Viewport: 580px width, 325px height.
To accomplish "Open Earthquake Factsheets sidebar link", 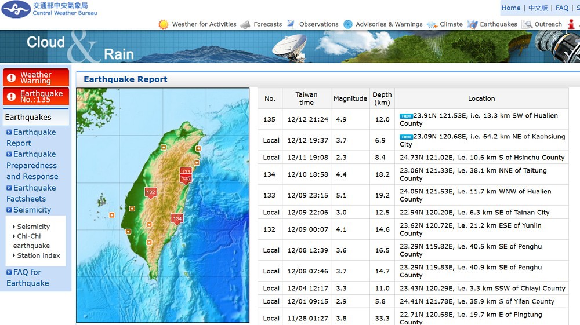I will pyautogui.click(x=31, y=193).
